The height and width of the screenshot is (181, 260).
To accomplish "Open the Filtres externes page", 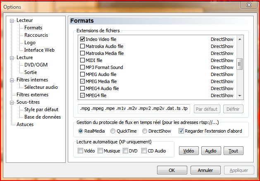I will tap(32, 95).
